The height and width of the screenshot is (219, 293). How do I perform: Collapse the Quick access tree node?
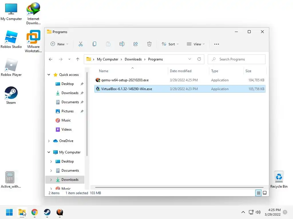tap(49, 75)
